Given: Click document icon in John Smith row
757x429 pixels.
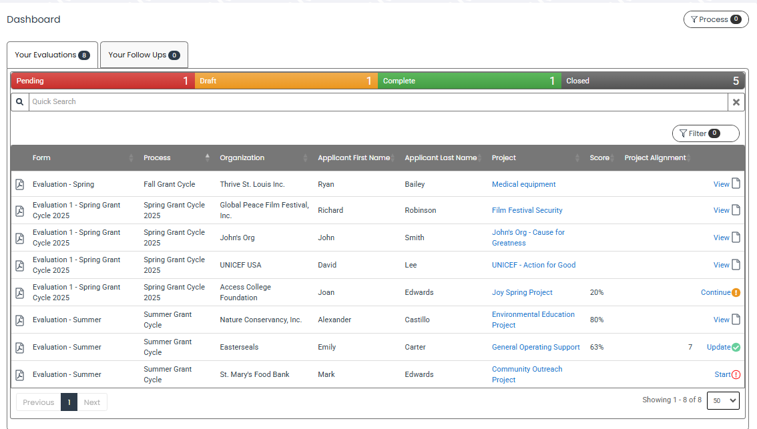Looking at the screenshot, I should click(x=736, y=237).
